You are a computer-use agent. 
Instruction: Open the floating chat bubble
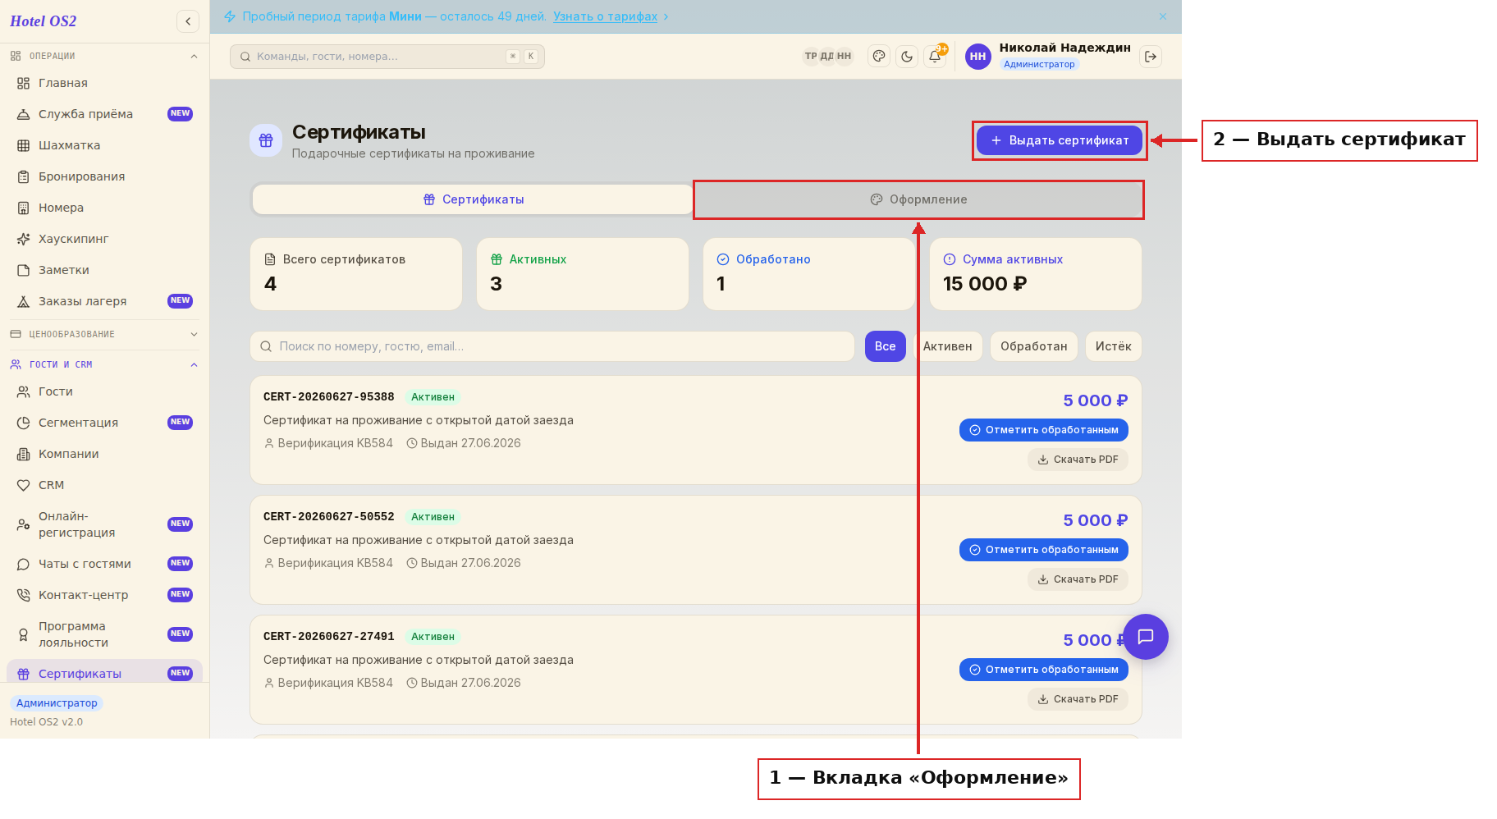pyautogui.click(x=1146, y=637)
